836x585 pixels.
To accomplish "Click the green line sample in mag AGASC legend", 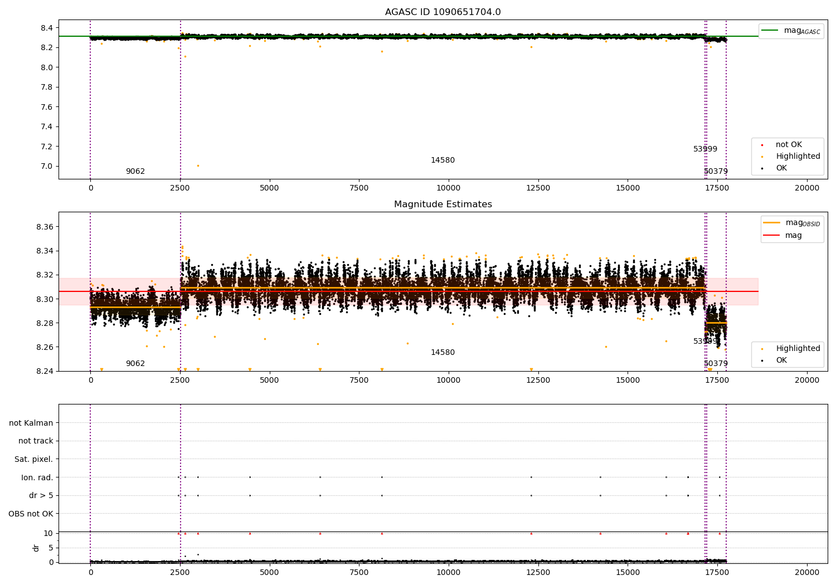I will tap(770, 30).
